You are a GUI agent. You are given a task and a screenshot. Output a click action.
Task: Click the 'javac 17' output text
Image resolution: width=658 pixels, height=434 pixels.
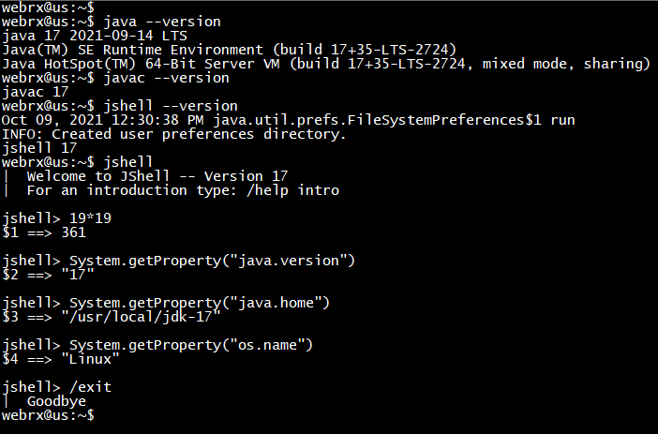36,92
